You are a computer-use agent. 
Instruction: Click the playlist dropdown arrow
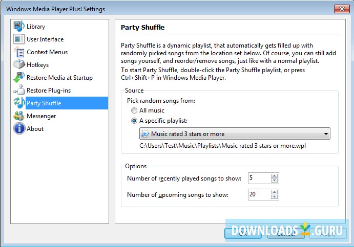tap(326, 134)
